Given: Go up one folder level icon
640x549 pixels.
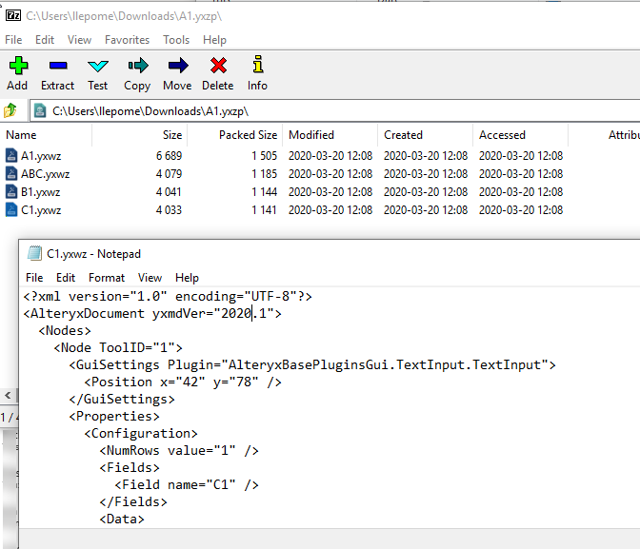Looking at the screenshot, I should pyautogui.click(x=10, y=110).
